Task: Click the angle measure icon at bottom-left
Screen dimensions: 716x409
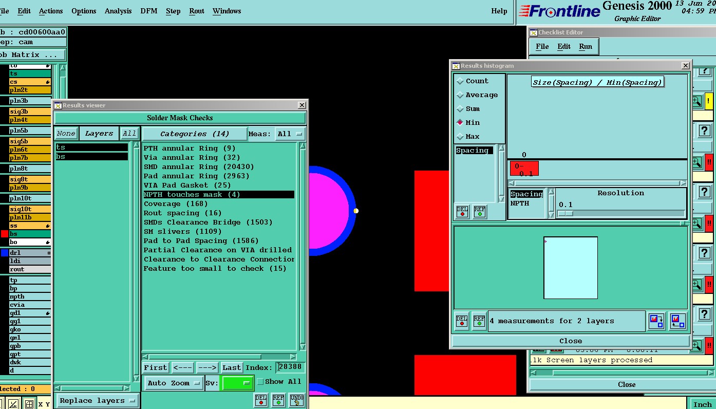Action: [x=14, y=404]
